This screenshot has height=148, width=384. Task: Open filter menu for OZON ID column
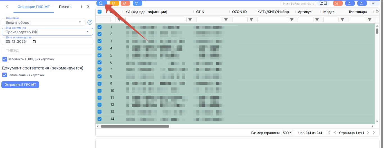coord(251,20)
